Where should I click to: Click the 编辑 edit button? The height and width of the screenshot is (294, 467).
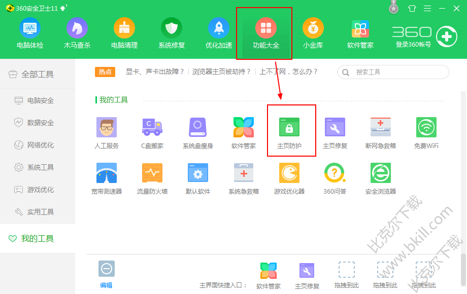point(106,274)
